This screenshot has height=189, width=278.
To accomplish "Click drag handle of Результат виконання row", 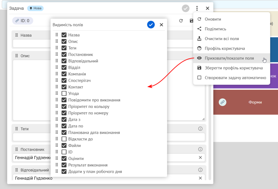I will [57, 165].
